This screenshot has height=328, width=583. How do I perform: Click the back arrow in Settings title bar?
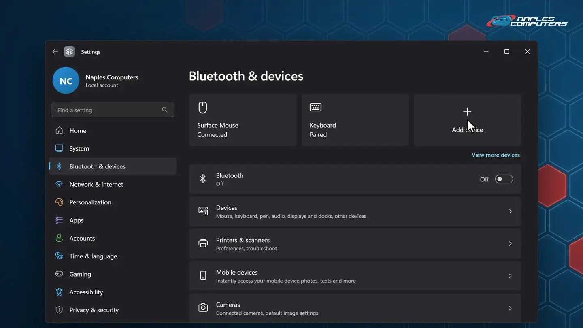[55, 51]
